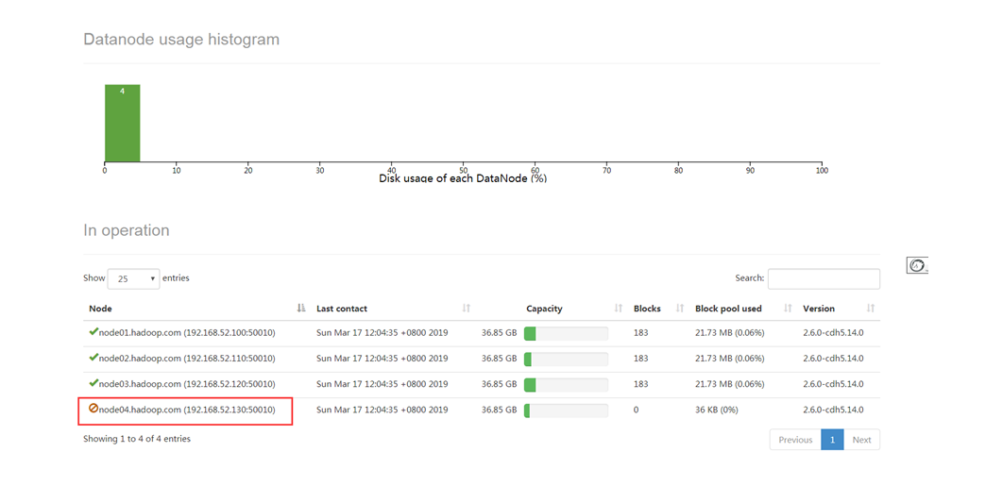Click version 2.6.0-cdh5.14.0 in node04 row
986x486 pixels.
coord(833,410)
